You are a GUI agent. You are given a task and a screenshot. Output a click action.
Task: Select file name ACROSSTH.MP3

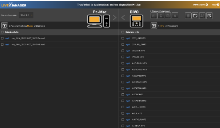[x=139, y=82]
